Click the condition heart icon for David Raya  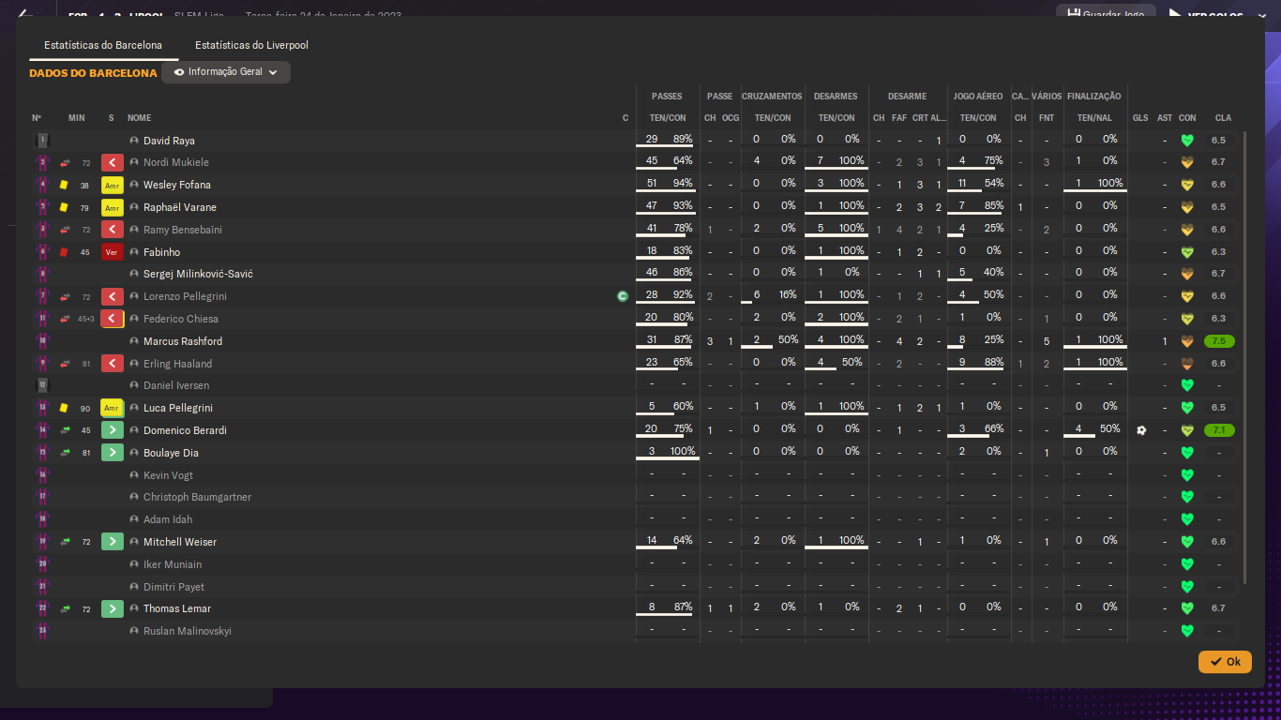[1187, 141]
